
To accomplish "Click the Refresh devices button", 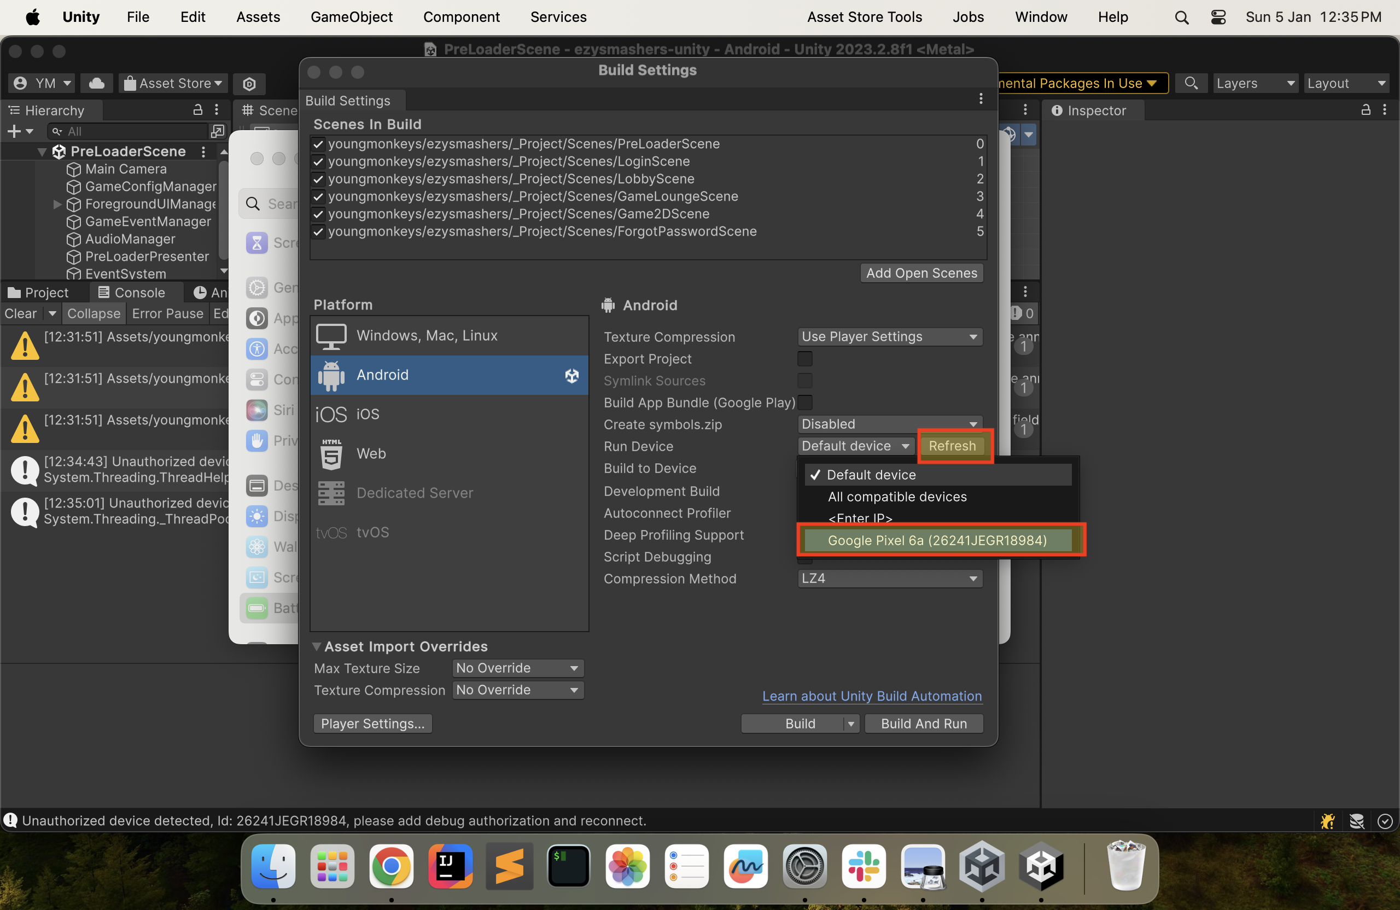I will pyautogui.click(x=952, y=446).
